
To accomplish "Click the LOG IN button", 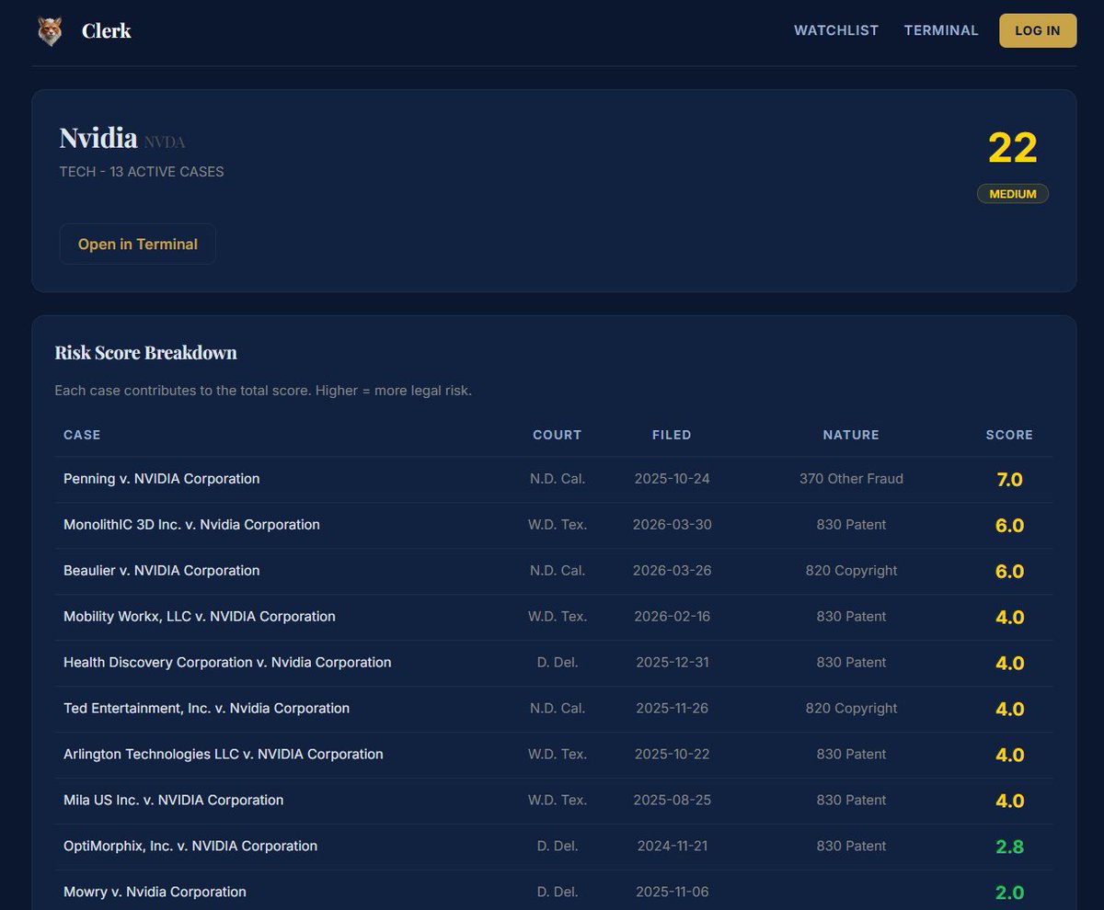I will tap(1038, 30).
